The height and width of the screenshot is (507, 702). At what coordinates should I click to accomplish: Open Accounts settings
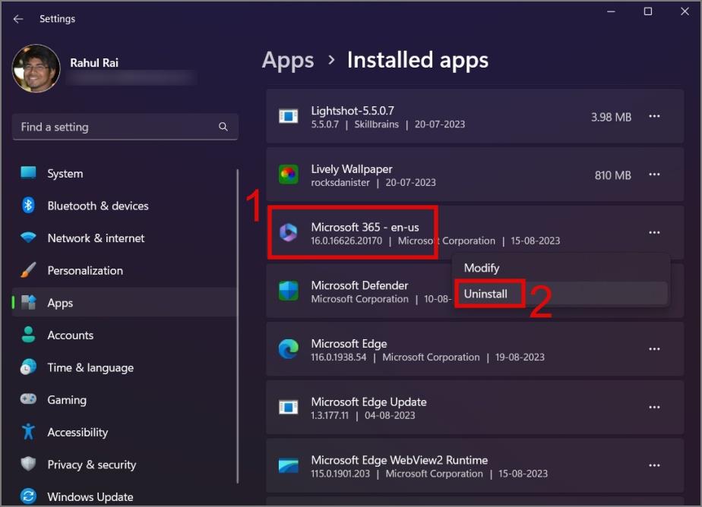point(125,335)
